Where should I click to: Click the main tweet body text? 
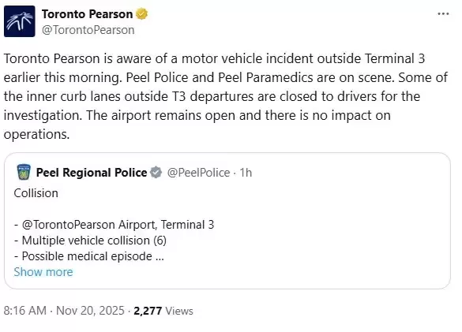[226, 96]
